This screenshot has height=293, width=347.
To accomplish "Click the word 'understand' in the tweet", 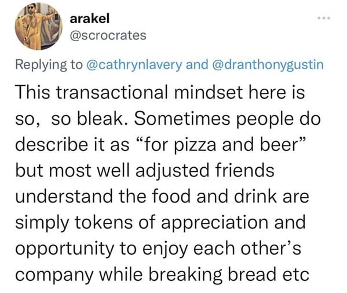I will pyautogui.click(x=64, y=196).
